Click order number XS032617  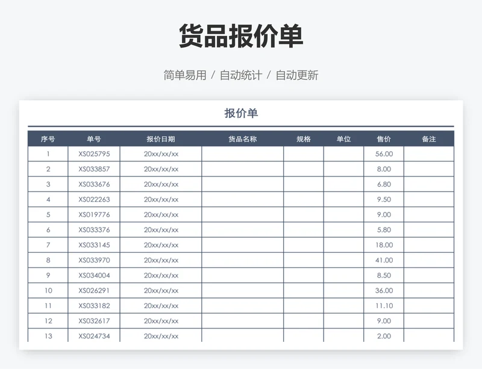tap(94, 321)
